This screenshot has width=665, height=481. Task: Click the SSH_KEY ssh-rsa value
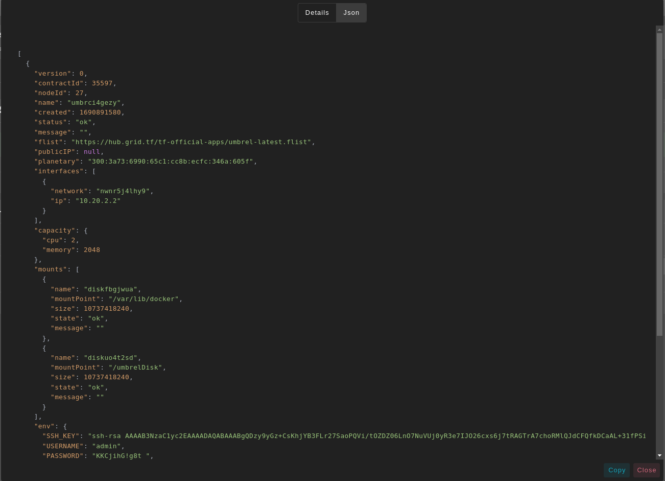367,436
